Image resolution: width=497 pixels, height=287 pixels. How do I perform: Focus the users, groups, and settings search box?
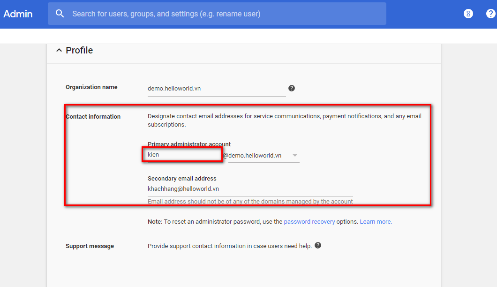[x=225, y=14]
